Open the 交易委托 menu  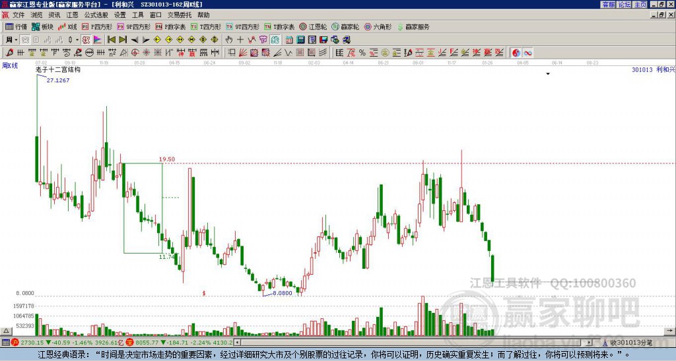point(180,15)
